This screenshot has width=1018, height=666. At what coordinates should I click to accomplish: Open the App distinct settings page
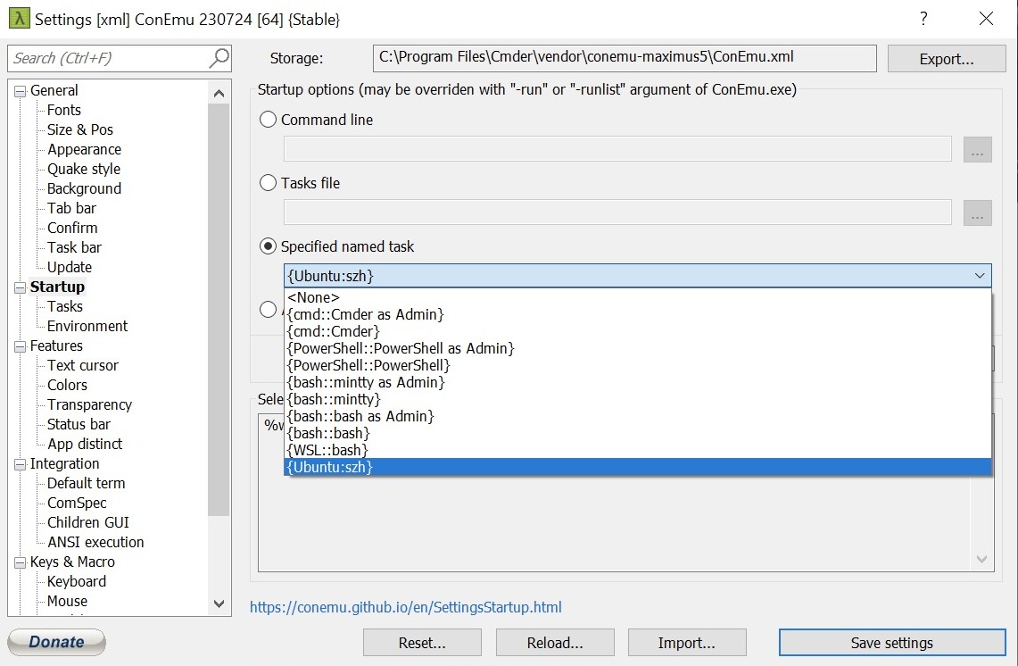pos(85,444)
